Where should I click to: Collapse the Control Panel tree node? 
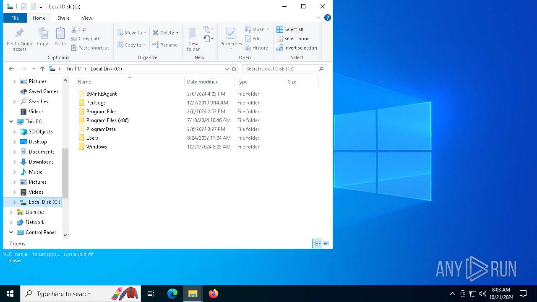[x=11, y=232]
